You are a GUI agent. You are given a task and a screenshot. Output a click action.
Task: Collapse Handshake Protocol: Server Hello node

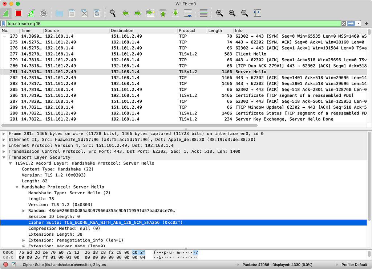tap(17, 187)
